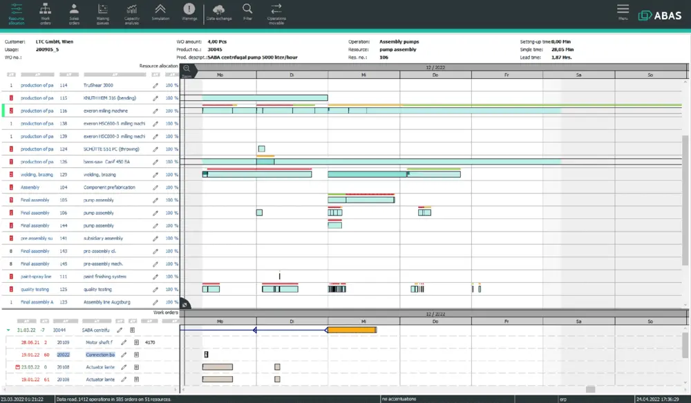Collapse resource panel with corner arrow icon
691x403 pixels.
point(185,304)
